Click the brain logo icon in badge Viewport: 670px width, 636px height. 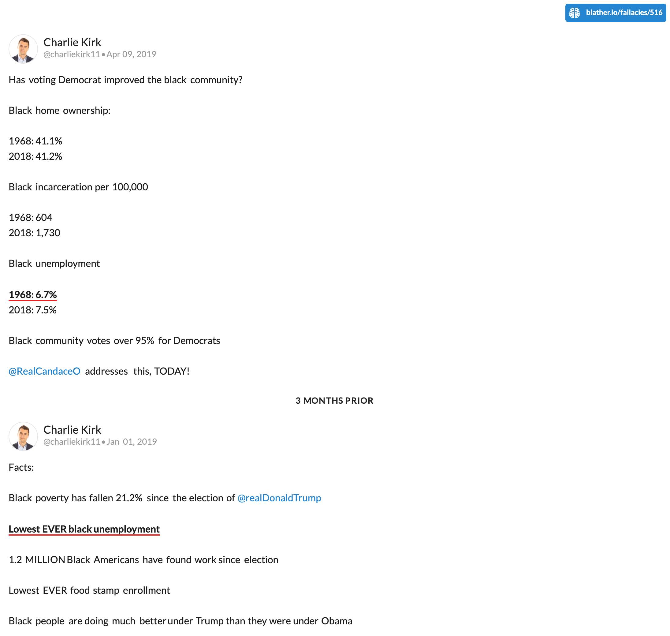[575, 13]
